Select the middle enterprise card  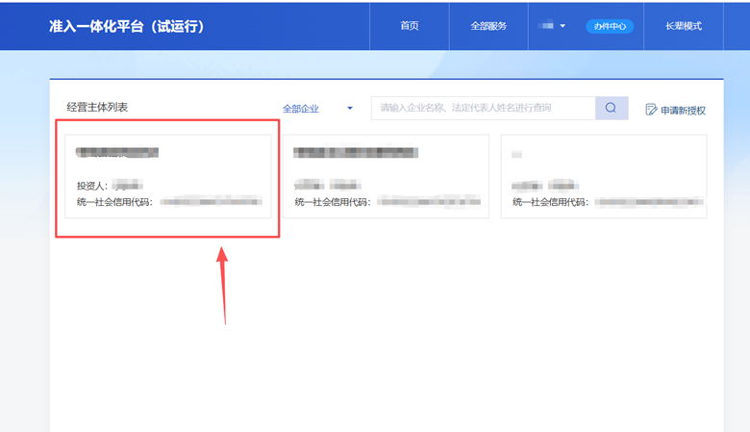coord(386,179)
